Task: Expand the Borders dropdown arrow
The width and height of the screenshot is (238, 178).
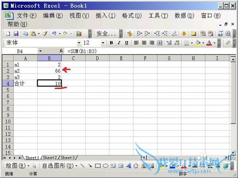Action: 192,43
